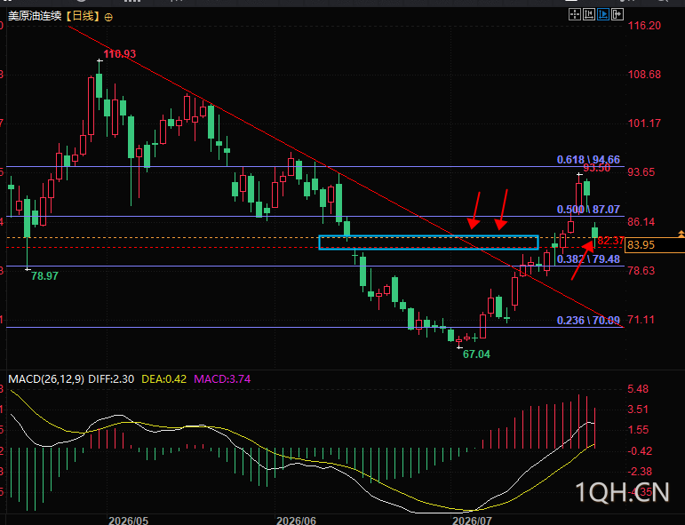The height and width of the screenshot is (525, 685).
Task: Click the current price tag 83.95
Action: (641, 245)
